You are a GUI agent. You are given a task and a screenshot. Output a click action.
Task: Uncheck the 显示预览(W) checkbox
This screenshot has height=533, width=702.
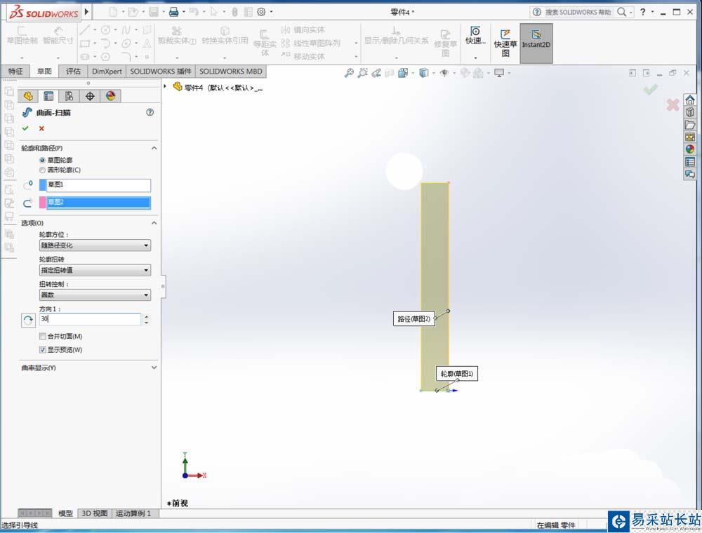click(x=43, y=349)
